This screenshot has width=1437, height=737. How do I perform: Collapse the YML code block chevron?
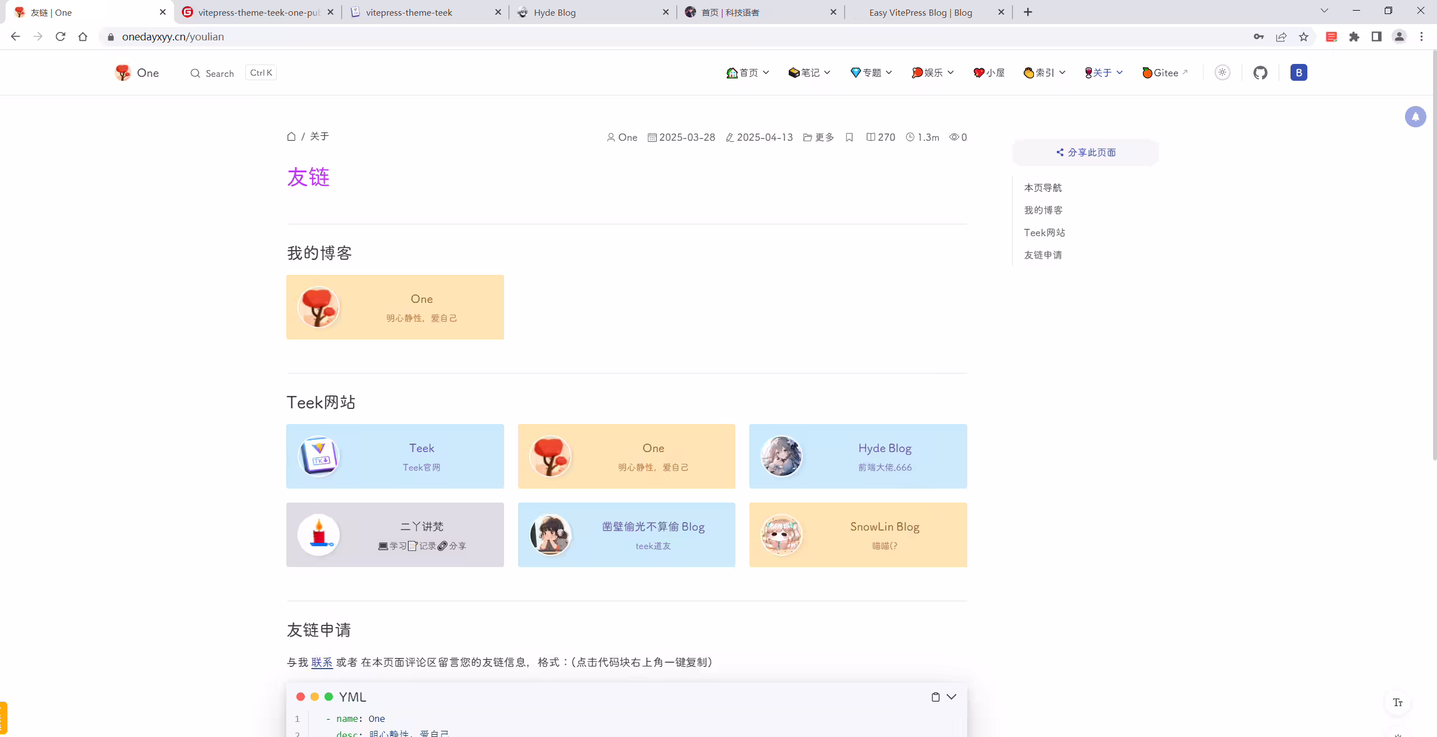tap(951, 697)
